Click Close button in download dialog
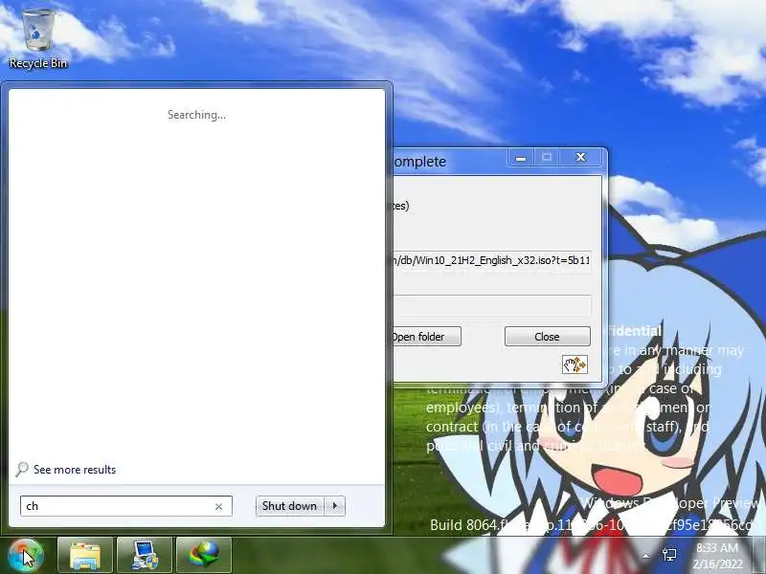The image size is (766, 574). click(x=547, y=337)
